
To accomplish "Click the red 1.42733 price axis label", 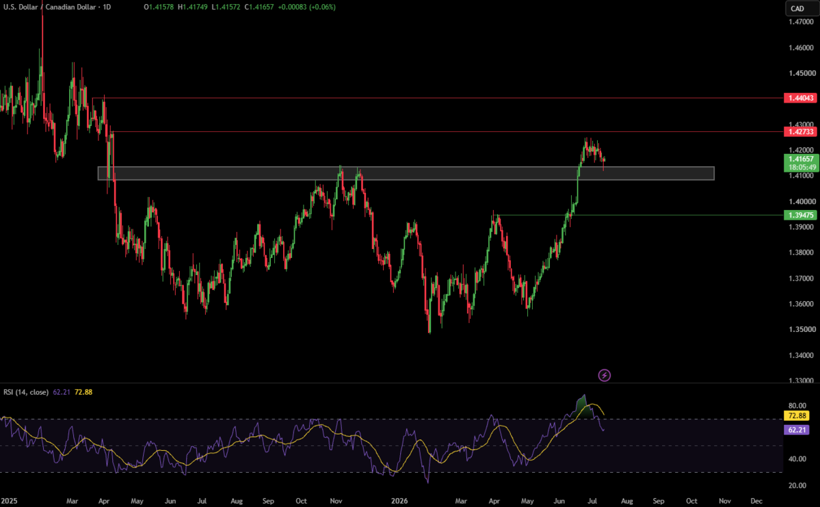I will pos(800,131).
